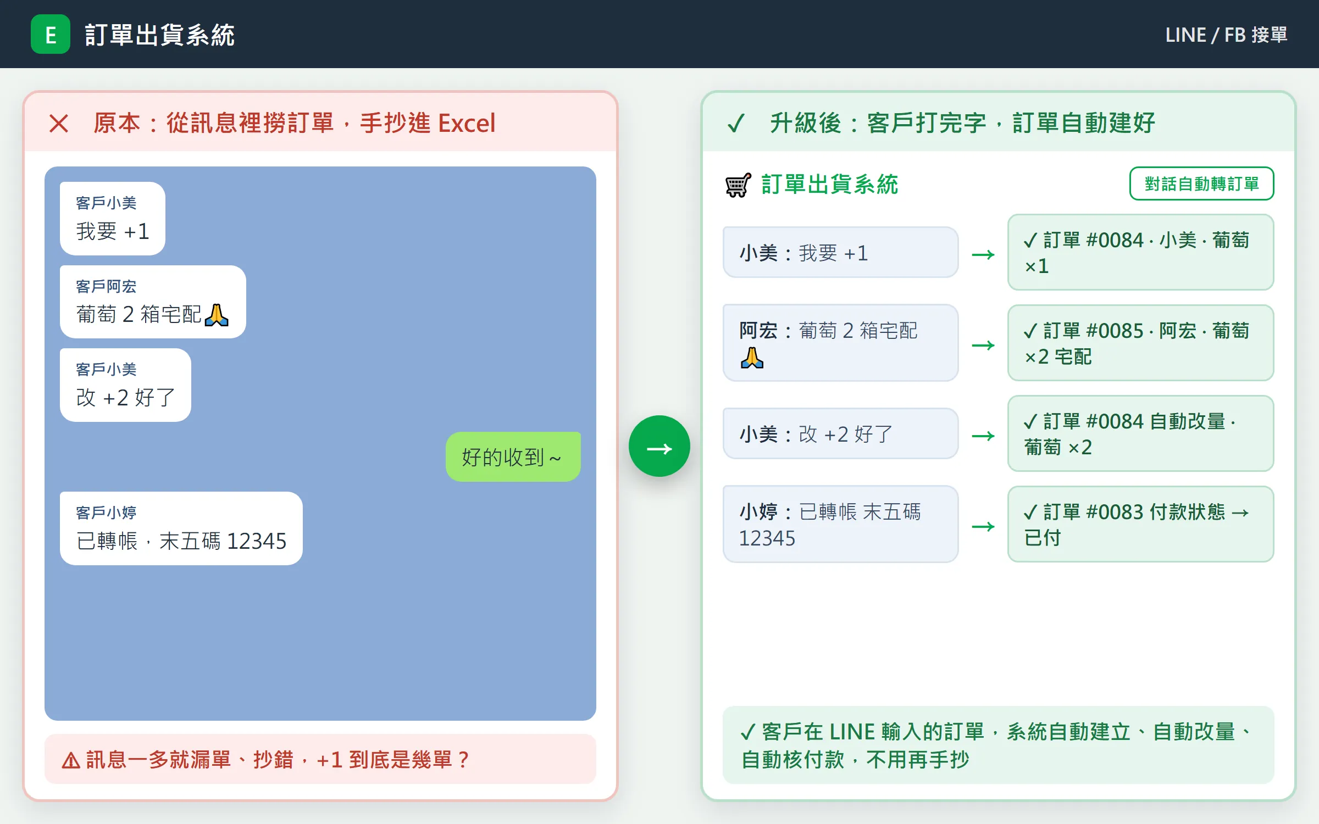
Task: Select the 客戶小美 我要 +1 chat bubble
Action: tap(113, 218)
